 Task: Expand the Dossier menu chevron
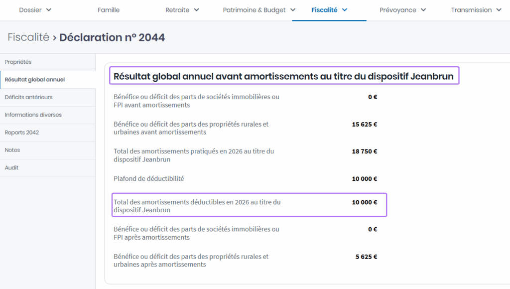coord(48,10)
